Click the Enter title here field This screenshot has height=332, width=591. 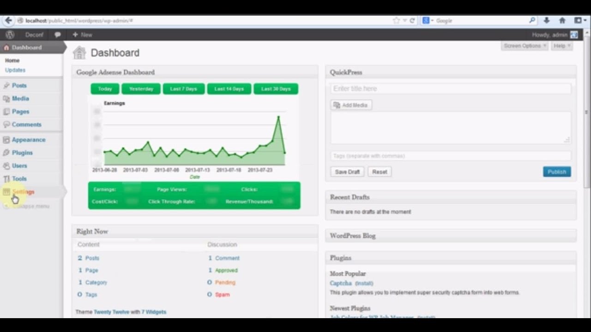[451, 89]
